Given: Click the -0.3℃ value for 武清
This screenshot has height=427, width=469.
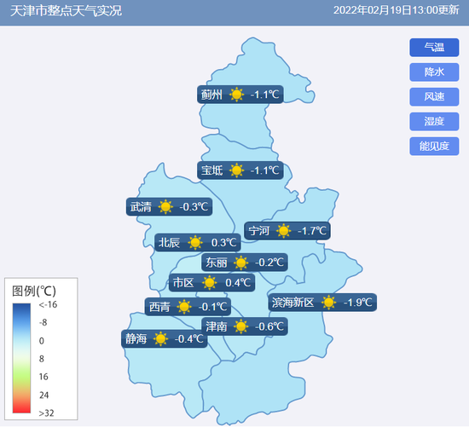Looking at the screenshot, I should (x=194, y=207).
